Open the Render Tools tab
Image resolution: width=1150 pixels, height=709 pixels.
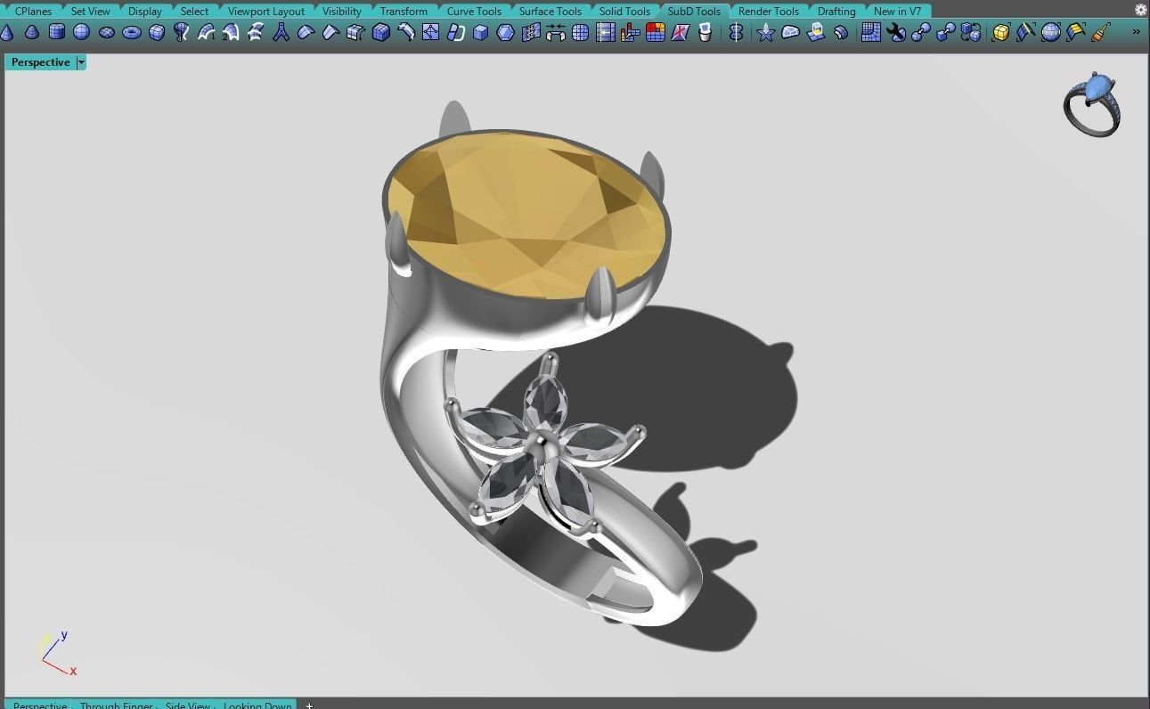tap(768, 12)
